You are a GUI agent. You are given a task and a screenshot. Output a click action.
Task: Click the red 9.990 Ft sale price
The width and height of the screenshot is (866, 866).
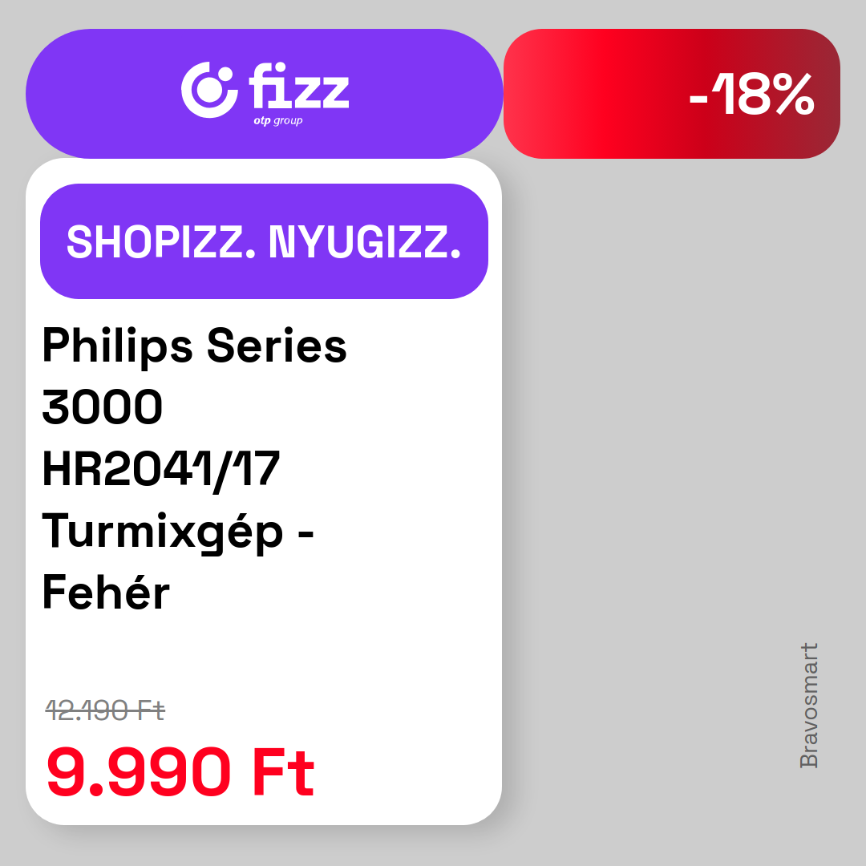click(180, 771)
